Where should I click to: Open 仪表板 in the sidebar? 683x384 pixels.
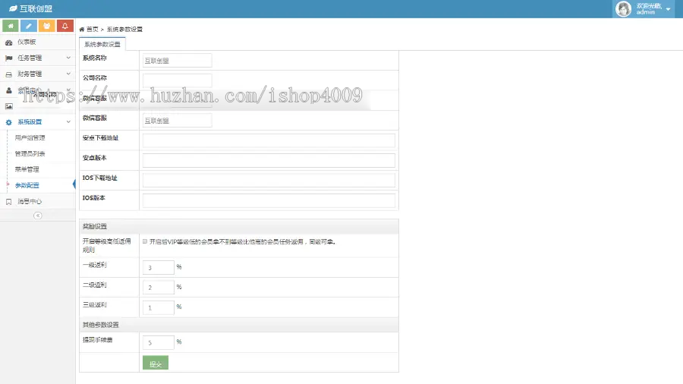tap(27, 42)
